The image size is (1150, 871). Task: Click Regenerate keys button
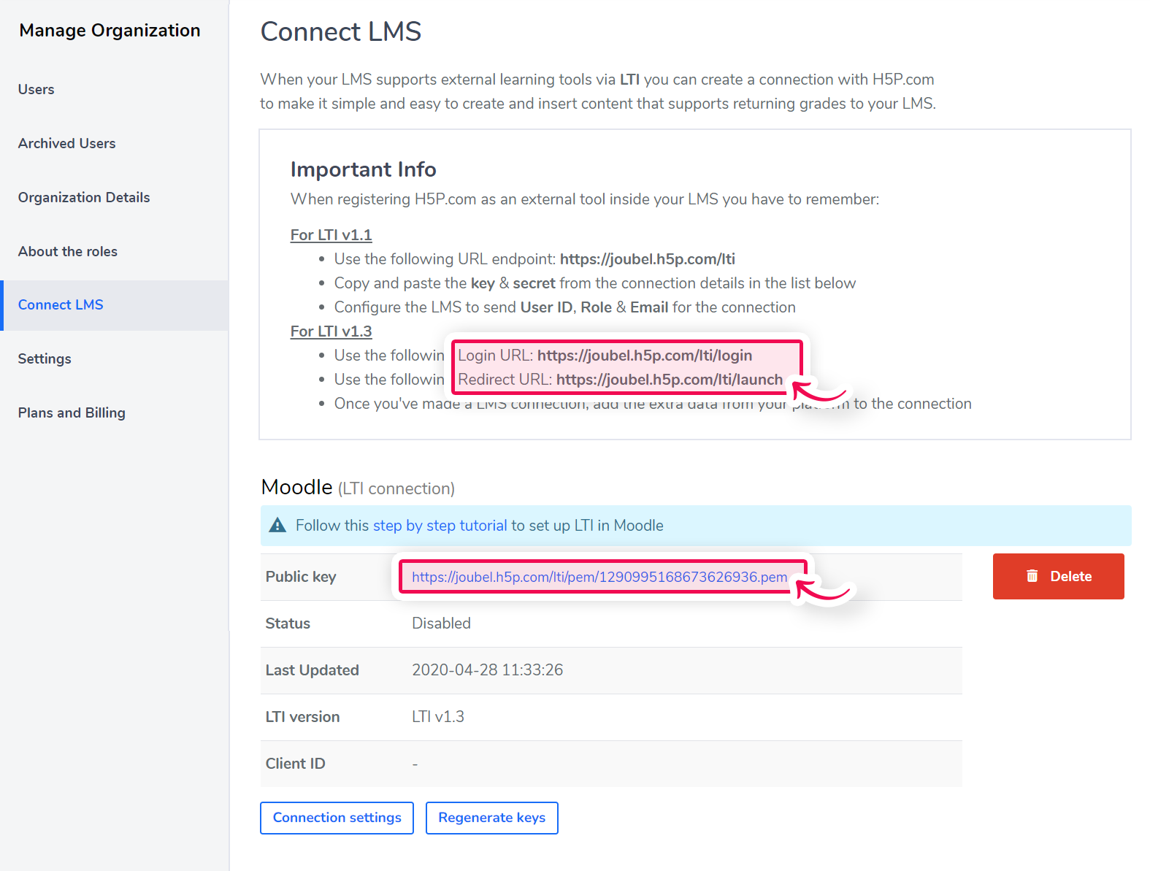tap(491, 818)
